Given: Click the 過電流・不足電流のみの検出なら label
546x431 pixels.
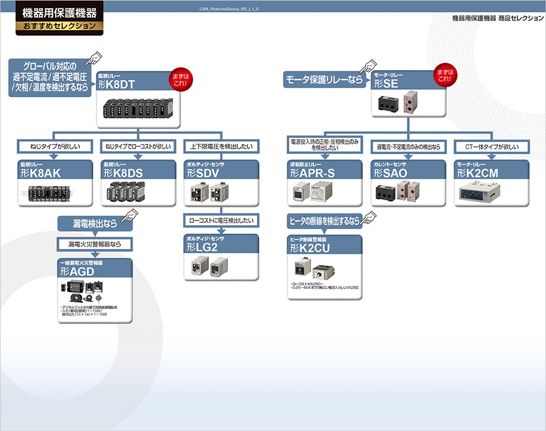Looking at the screenshot, I should (408, 147).
